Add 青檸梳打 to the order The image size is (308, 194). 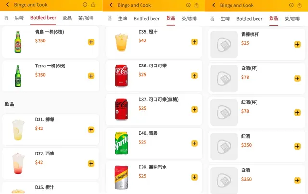(x=297, y=44)
